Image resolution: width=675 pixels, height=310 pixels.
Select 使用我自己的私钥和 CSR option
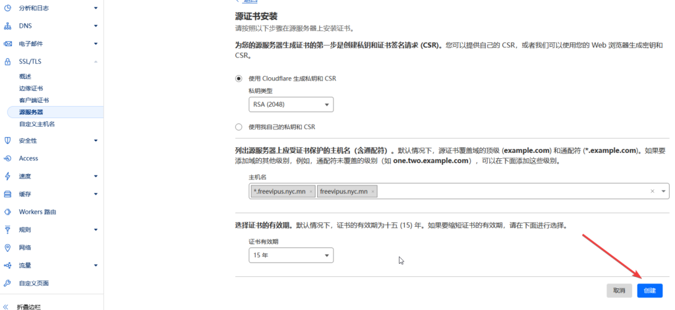click(239, 127)
